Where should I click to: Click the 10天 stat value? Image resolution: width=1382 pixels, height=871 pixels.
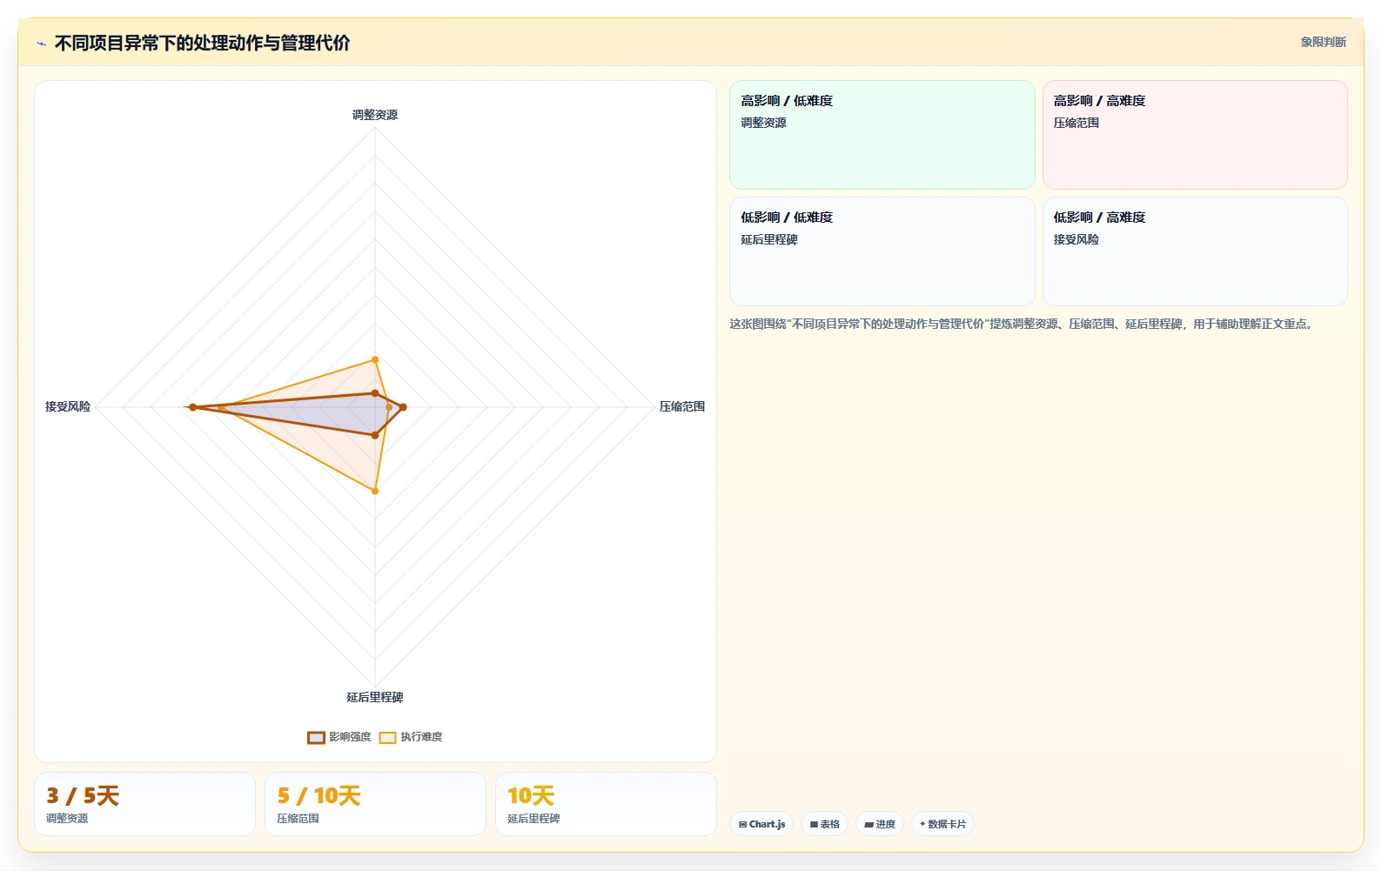531,796
